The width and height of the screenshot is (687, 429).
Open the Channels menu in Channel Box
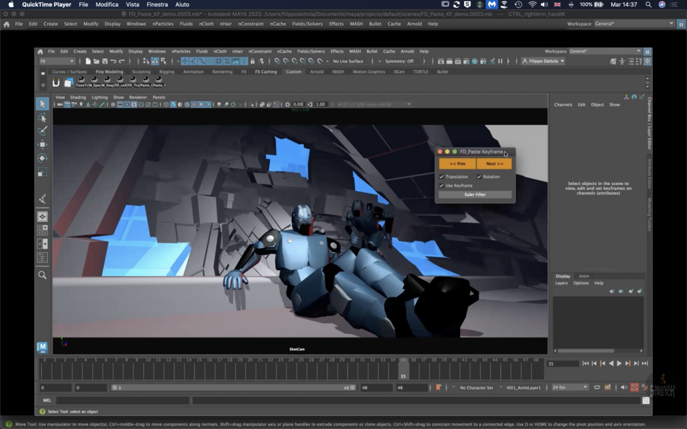click(x=563, y=105)
